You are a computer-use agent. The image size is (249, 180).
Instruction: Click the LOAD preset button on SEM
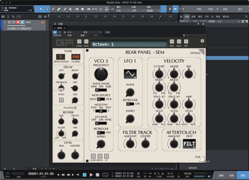click(79, 42)
